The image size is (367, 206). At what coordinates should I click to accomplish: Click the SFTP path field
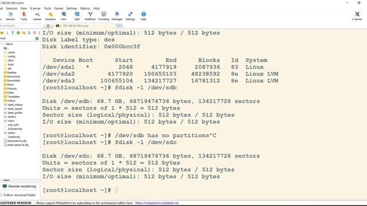17,38
